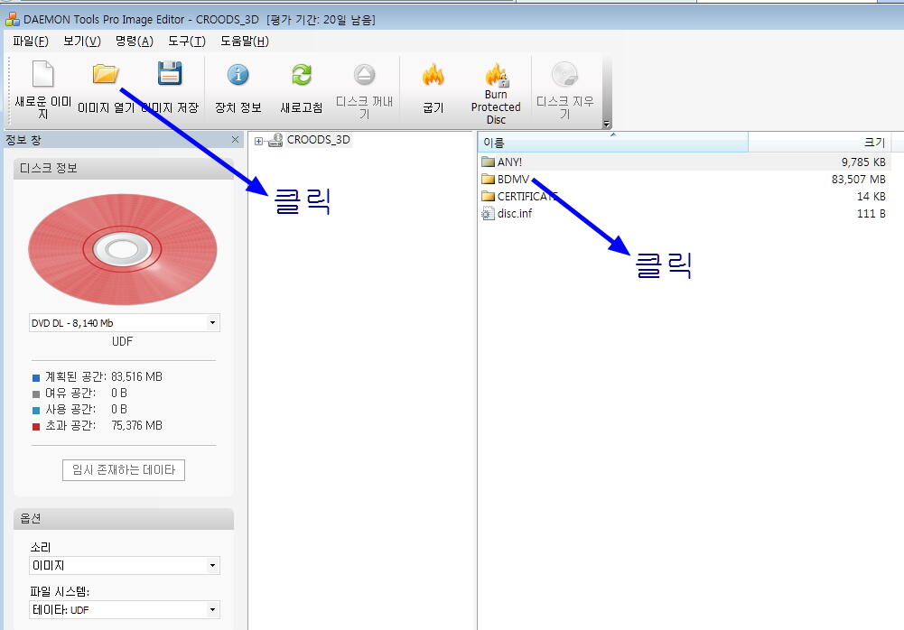Viewport: 904px width, 630px height.
Task: Show device info (장치 정보)
Action: click(238, 74)
